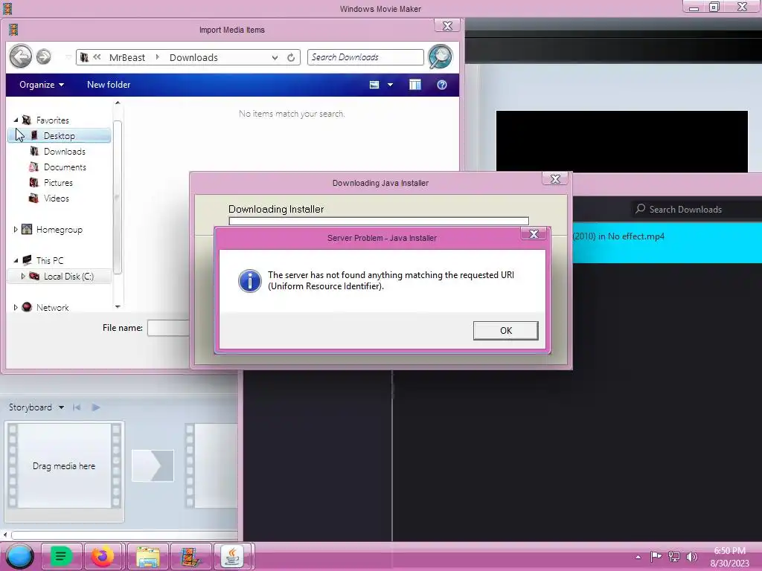
Task: Open the recent locations dropdown beside the forward arrow
Action: point(68,57)
